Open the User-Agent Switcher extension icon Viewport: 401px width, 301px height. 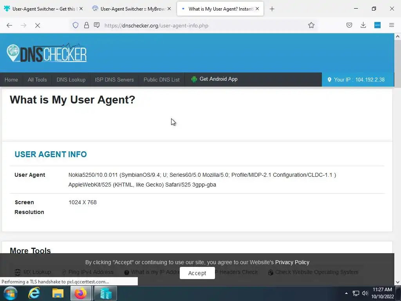click(378, 25)
